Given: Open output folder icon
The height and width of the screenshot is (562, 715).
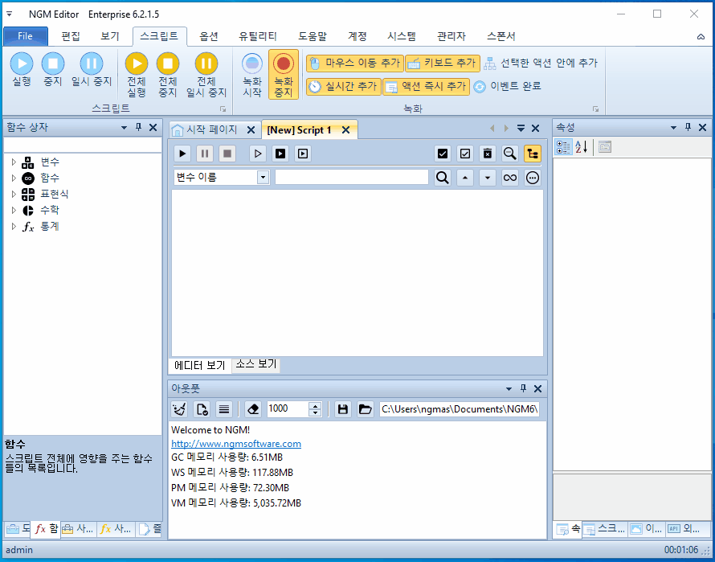Looking at the screenshot, I should tap(366, 409).
